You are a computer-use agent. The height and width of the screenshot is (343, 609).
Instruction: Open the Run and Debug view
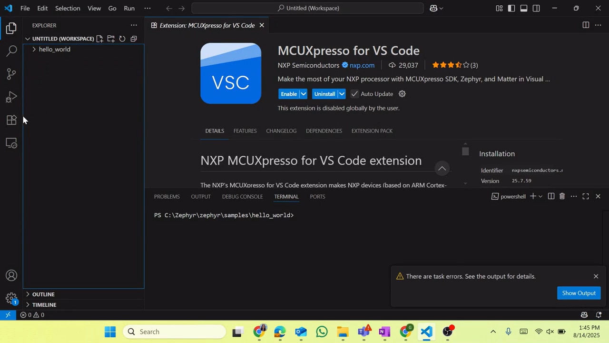(x=11, y=97)
